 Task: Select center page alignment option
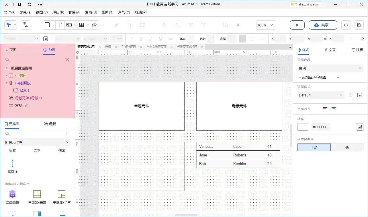(334, 109)
